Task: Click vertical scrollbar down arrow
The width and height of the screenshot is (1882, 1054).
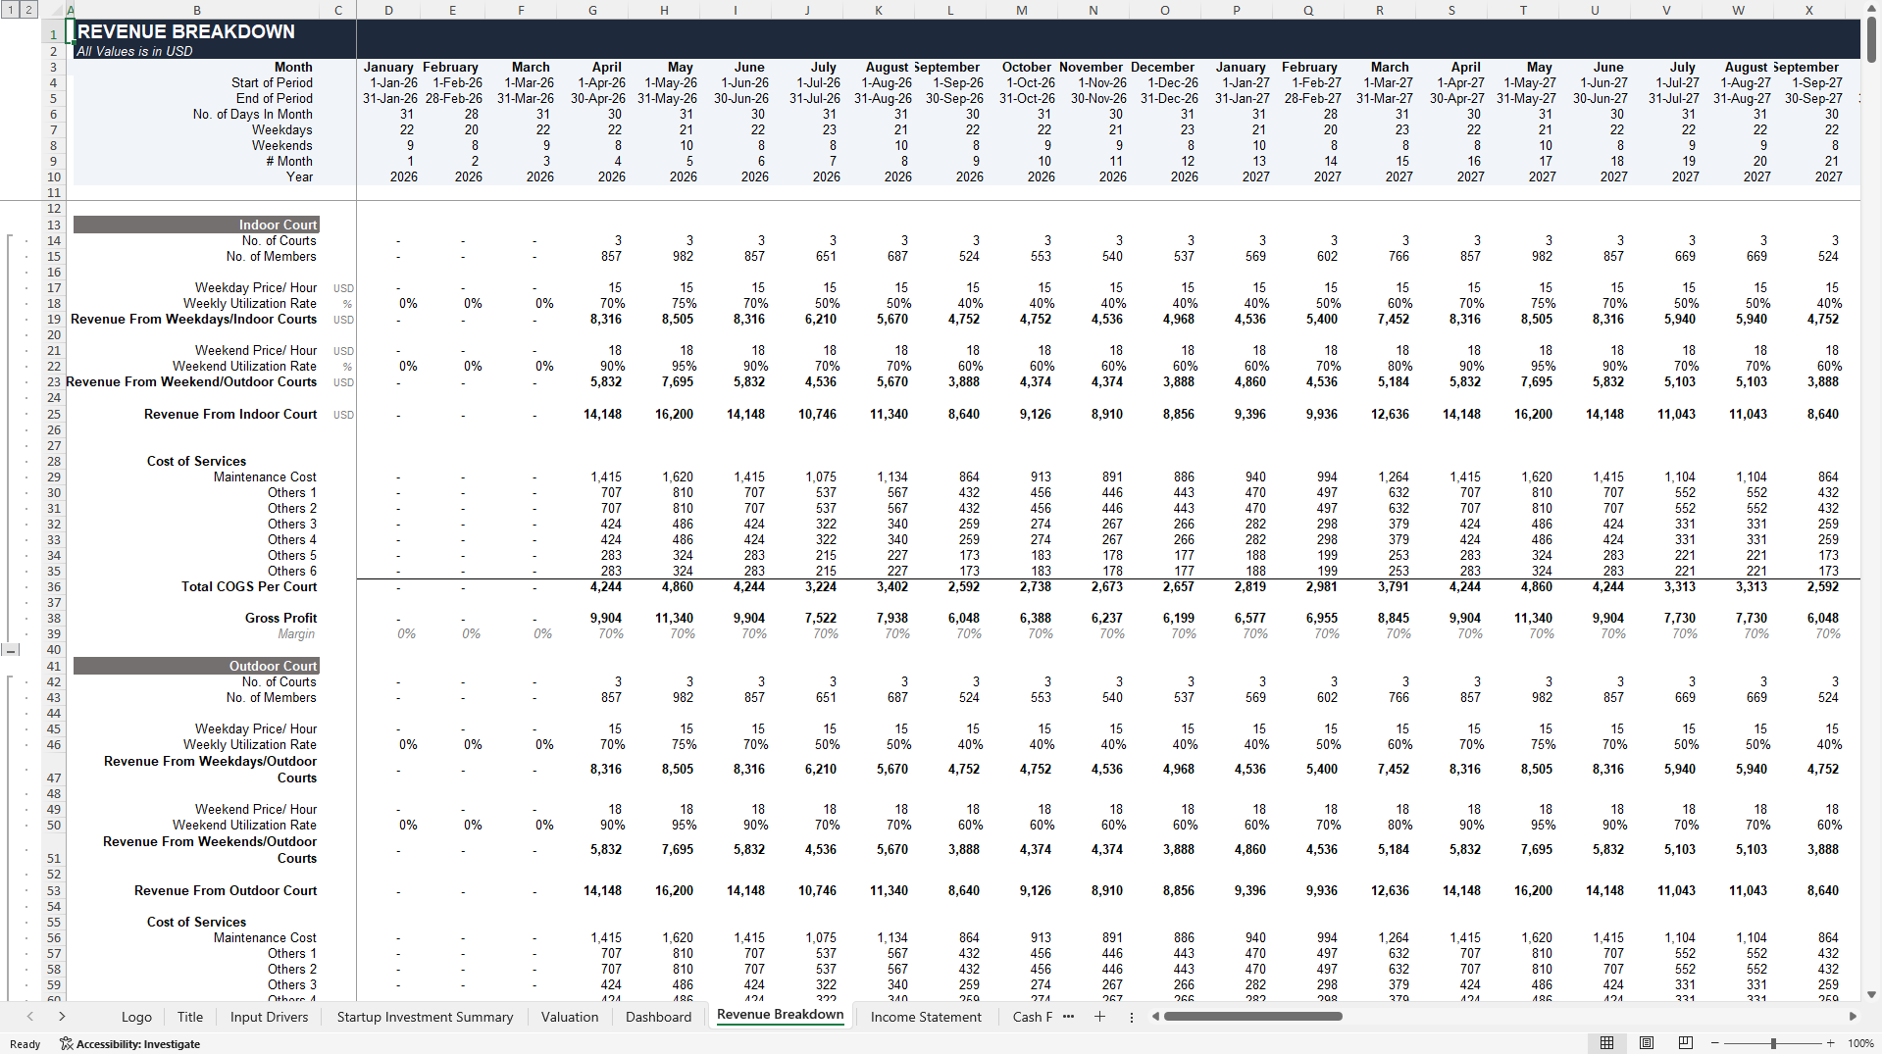Action: [x=1871, y=994]
